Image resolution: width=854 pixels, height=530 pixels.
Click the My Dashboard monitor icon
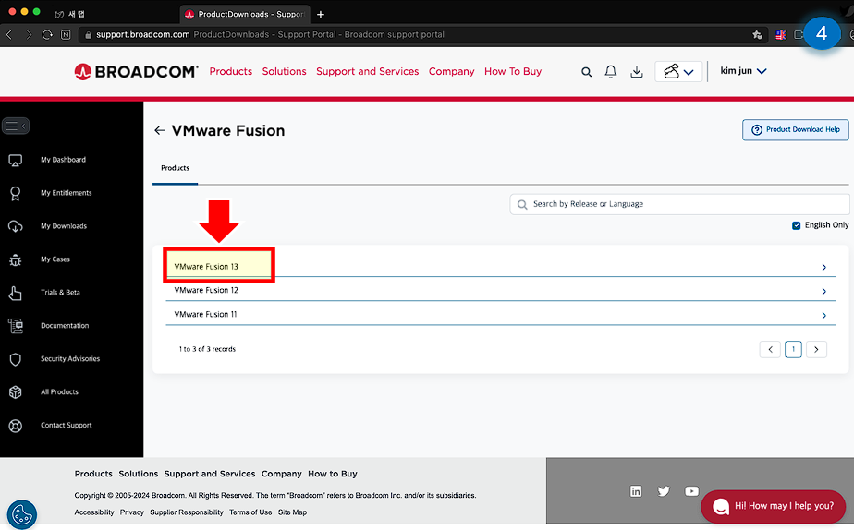[x=15, y=160]
